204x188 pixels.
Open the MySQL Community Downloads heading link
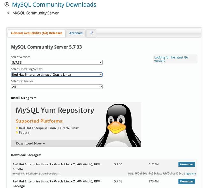[x=54, y=5]
